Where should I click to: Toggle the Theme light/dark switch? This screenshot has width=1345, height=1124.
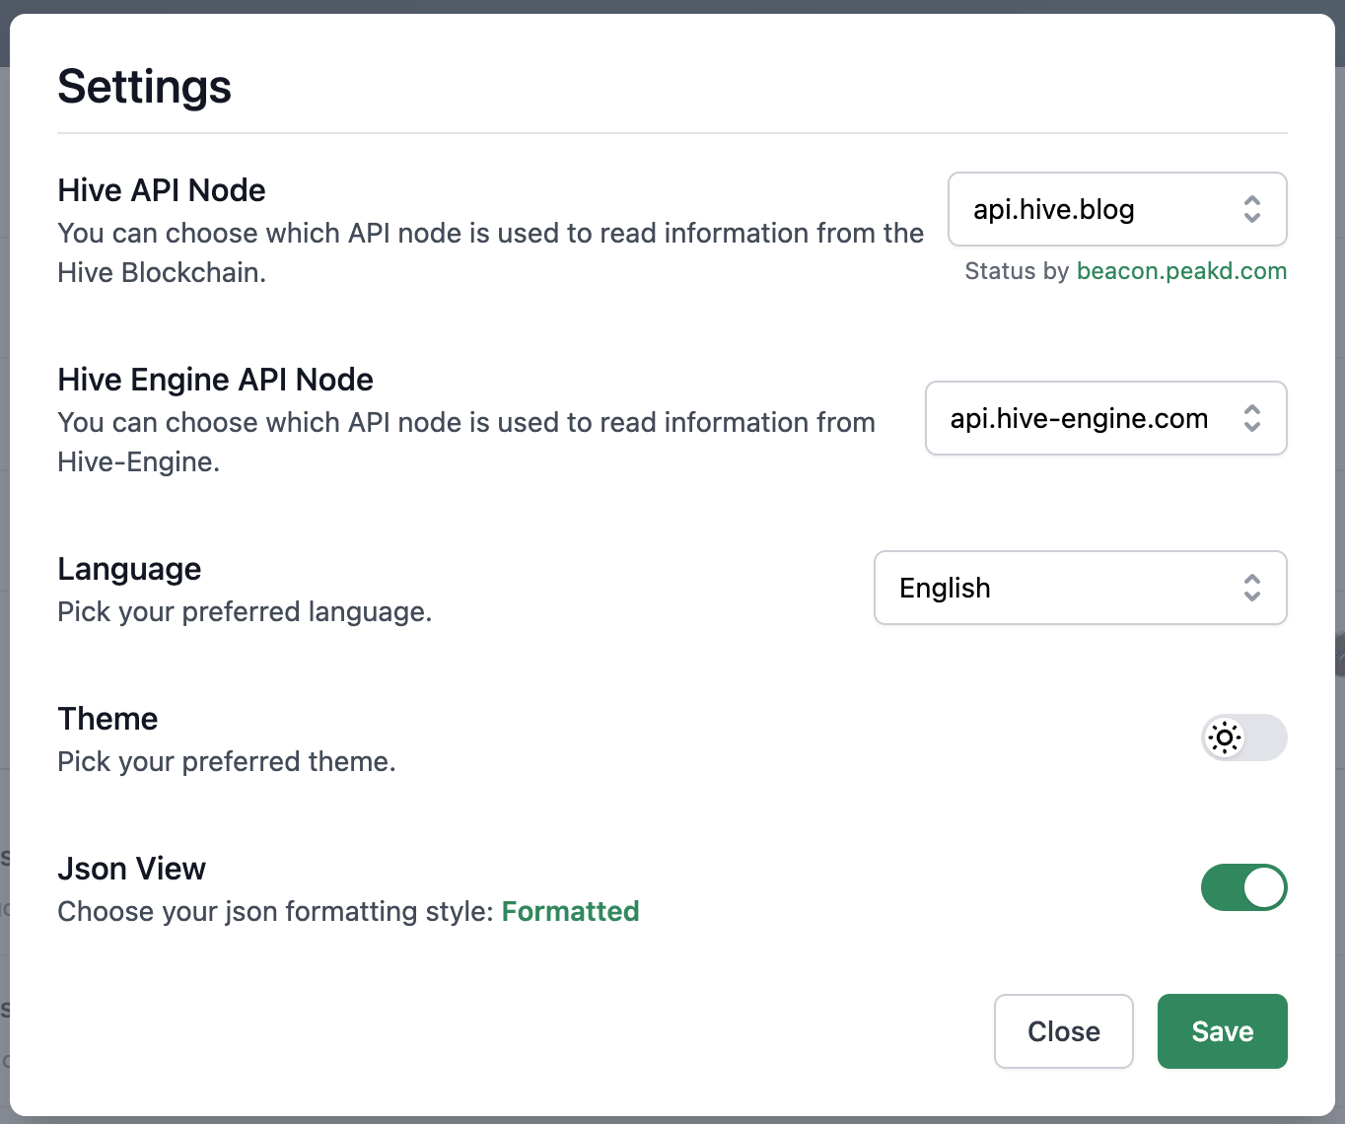pyautogui.click(x=1243, y=738)
